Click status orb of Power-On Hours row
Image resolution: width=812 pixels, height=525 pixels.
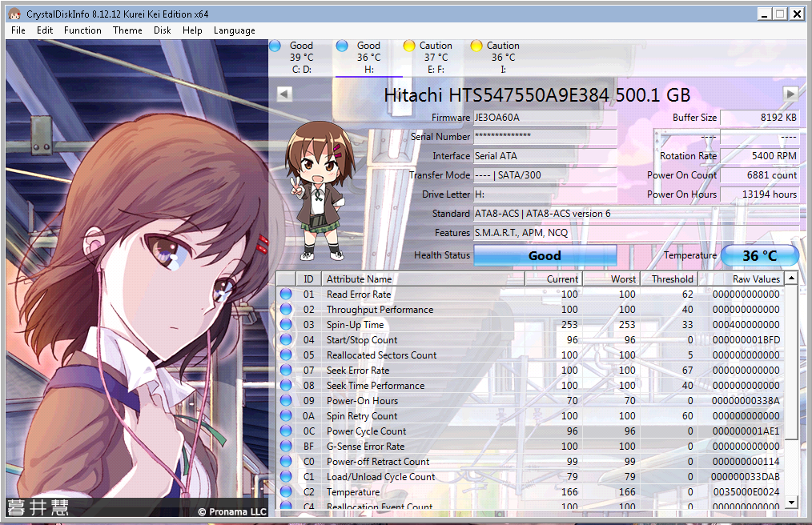[286, 400]
